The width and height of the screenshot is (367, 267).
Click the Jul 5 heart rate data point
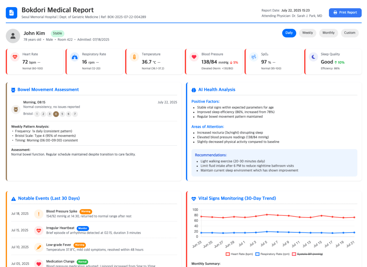[267, 215]
